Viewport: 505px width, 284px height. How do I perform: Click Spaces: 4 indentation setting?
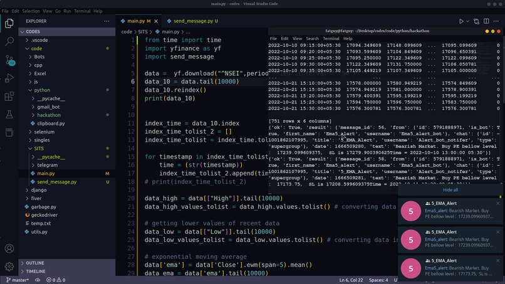click(x=378, y=280)
